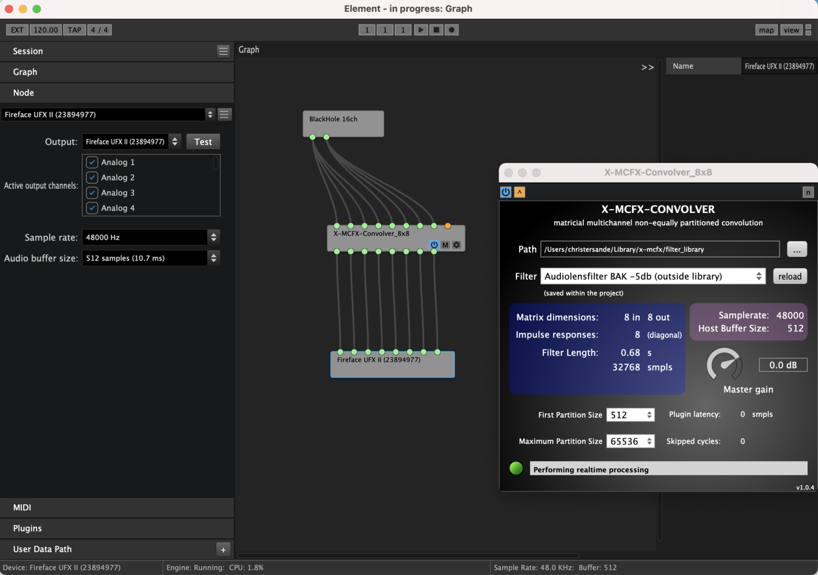Click the filter Path text field
Viewport: 818px width, 575px height.
pyautogui.click(x=660, y=249)
